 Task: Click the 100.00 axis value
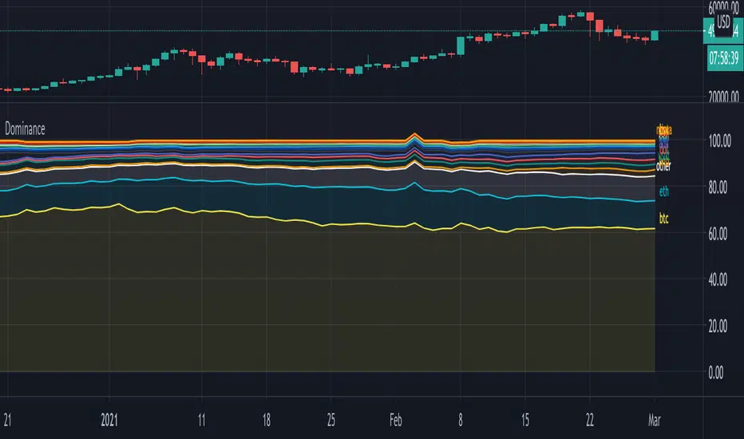tap(719, 141)
